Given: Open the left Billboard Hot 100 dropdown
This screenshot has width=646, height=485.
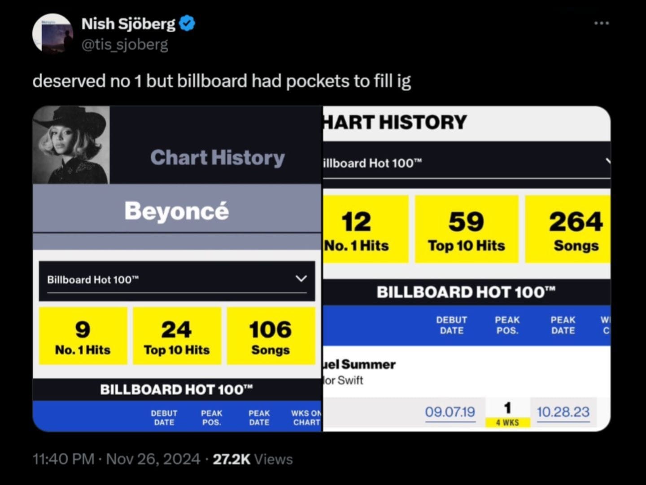Looking at the screenshot, I should click(177, 280).
